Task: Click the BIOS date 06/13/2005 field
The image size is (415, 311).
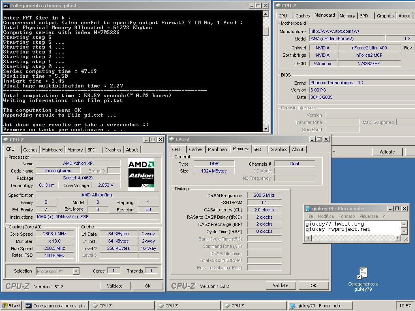Action: coord(362,97)
